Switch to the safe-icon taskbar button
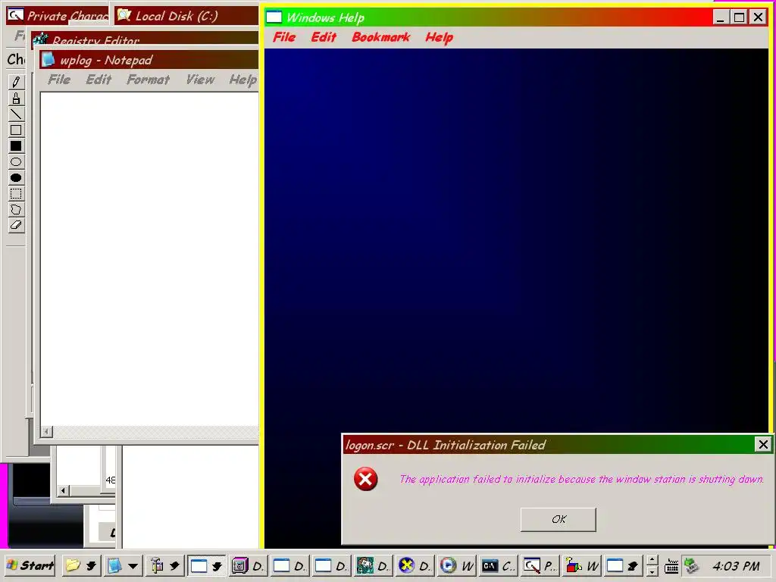 click(248, 565)
